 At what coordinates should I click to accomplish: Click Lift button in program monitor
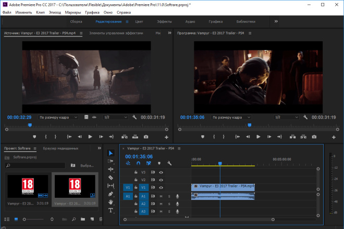coord(293,137)
